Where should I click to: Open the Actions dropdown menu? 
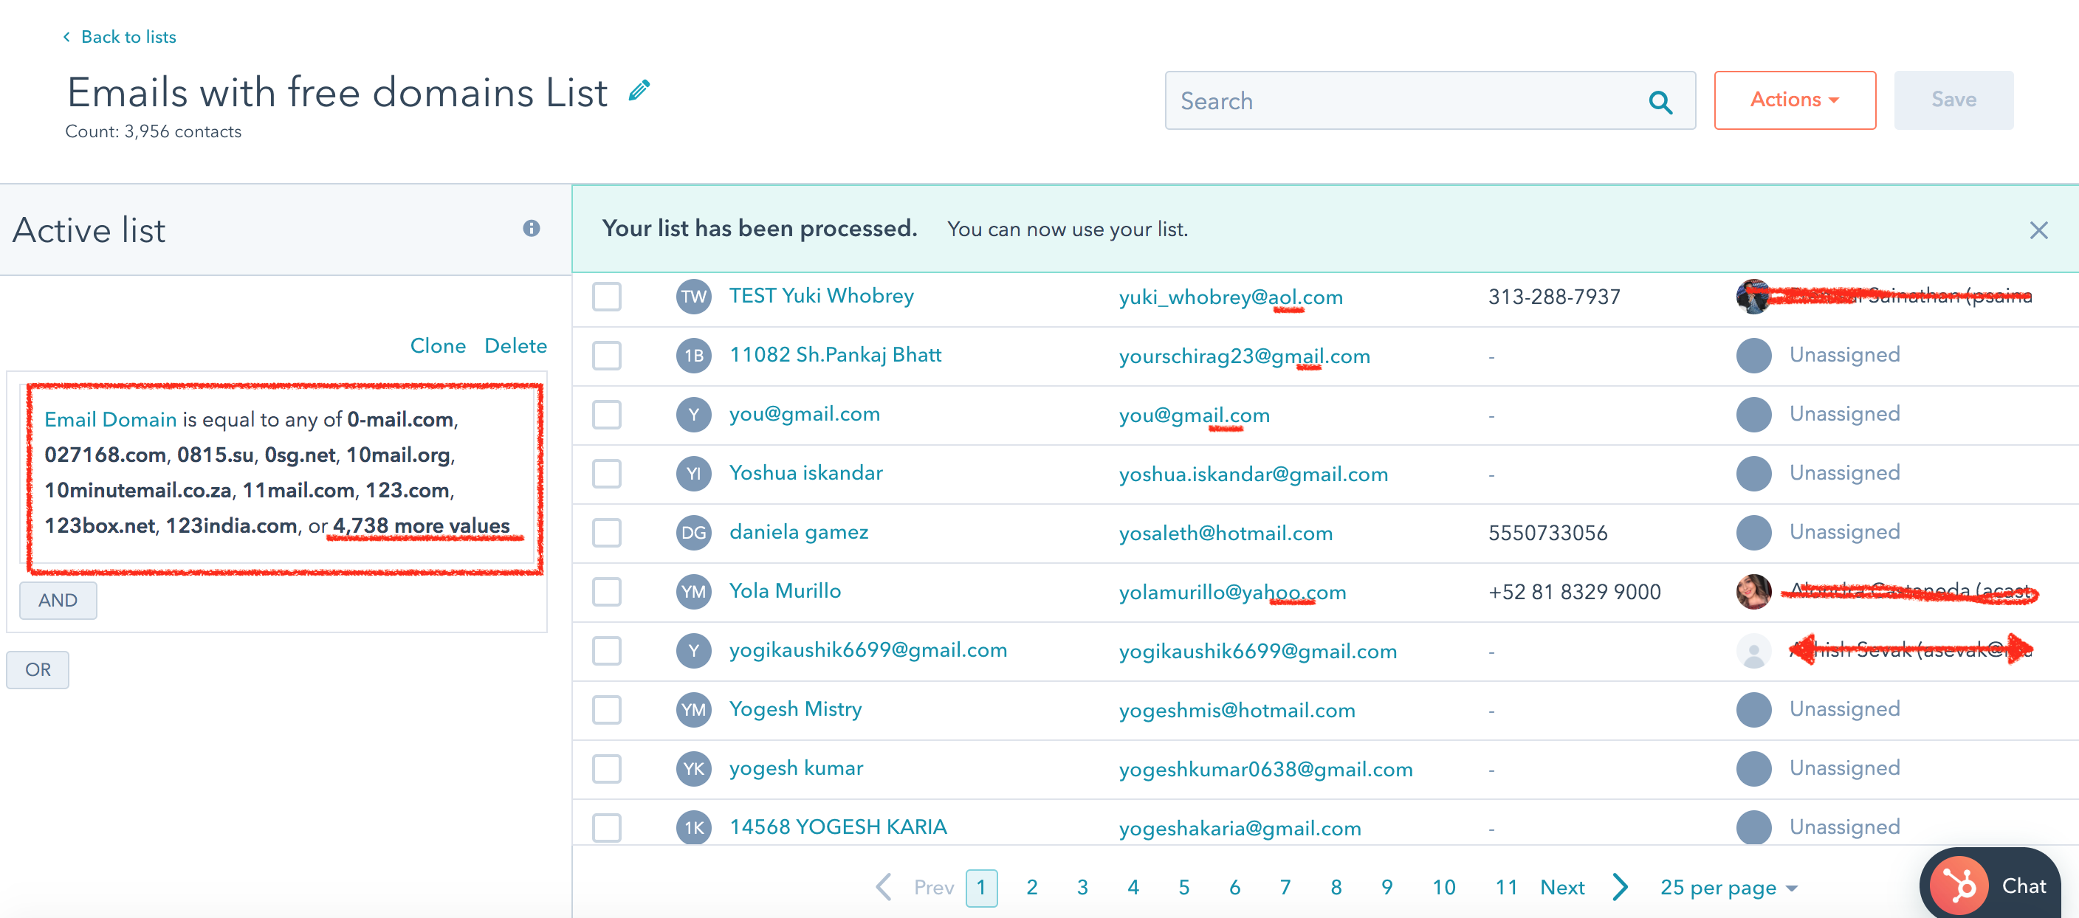[1794, 100]
